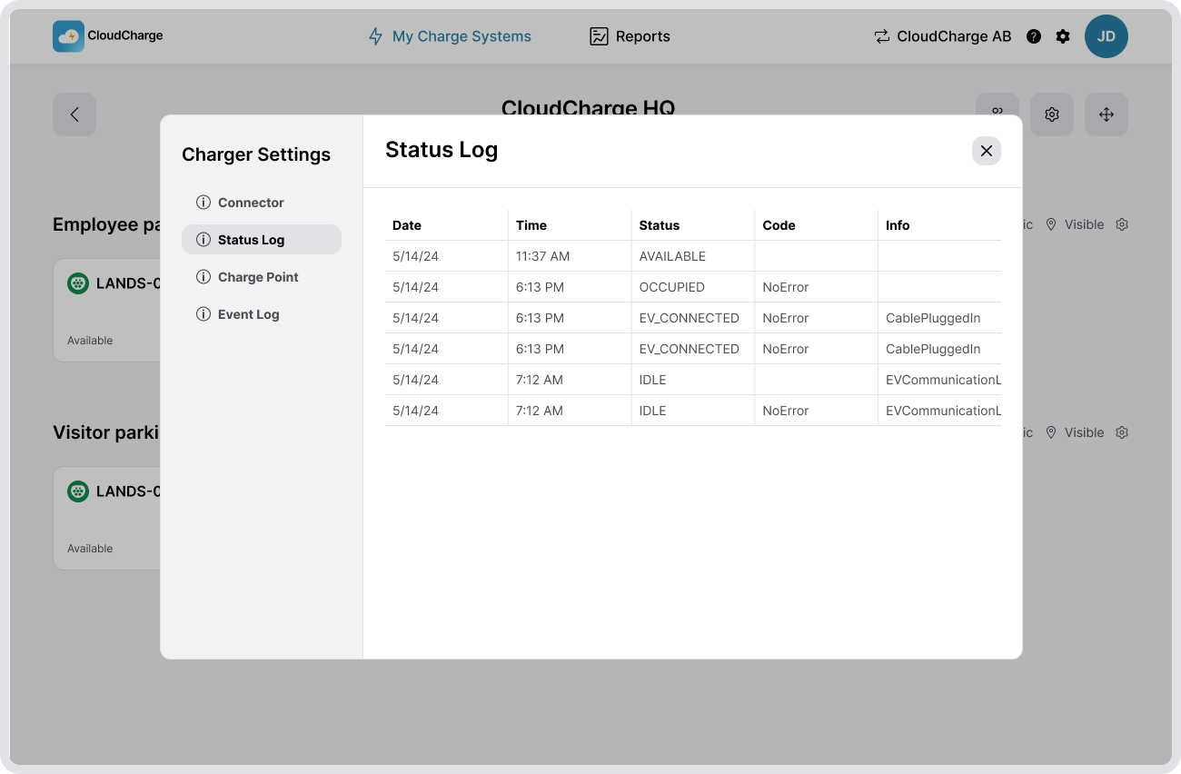Viewport: 1181px width, 774px height.
Task: Open the CloudCharge HQ gear settings button
Action: tap(1052, 114)
